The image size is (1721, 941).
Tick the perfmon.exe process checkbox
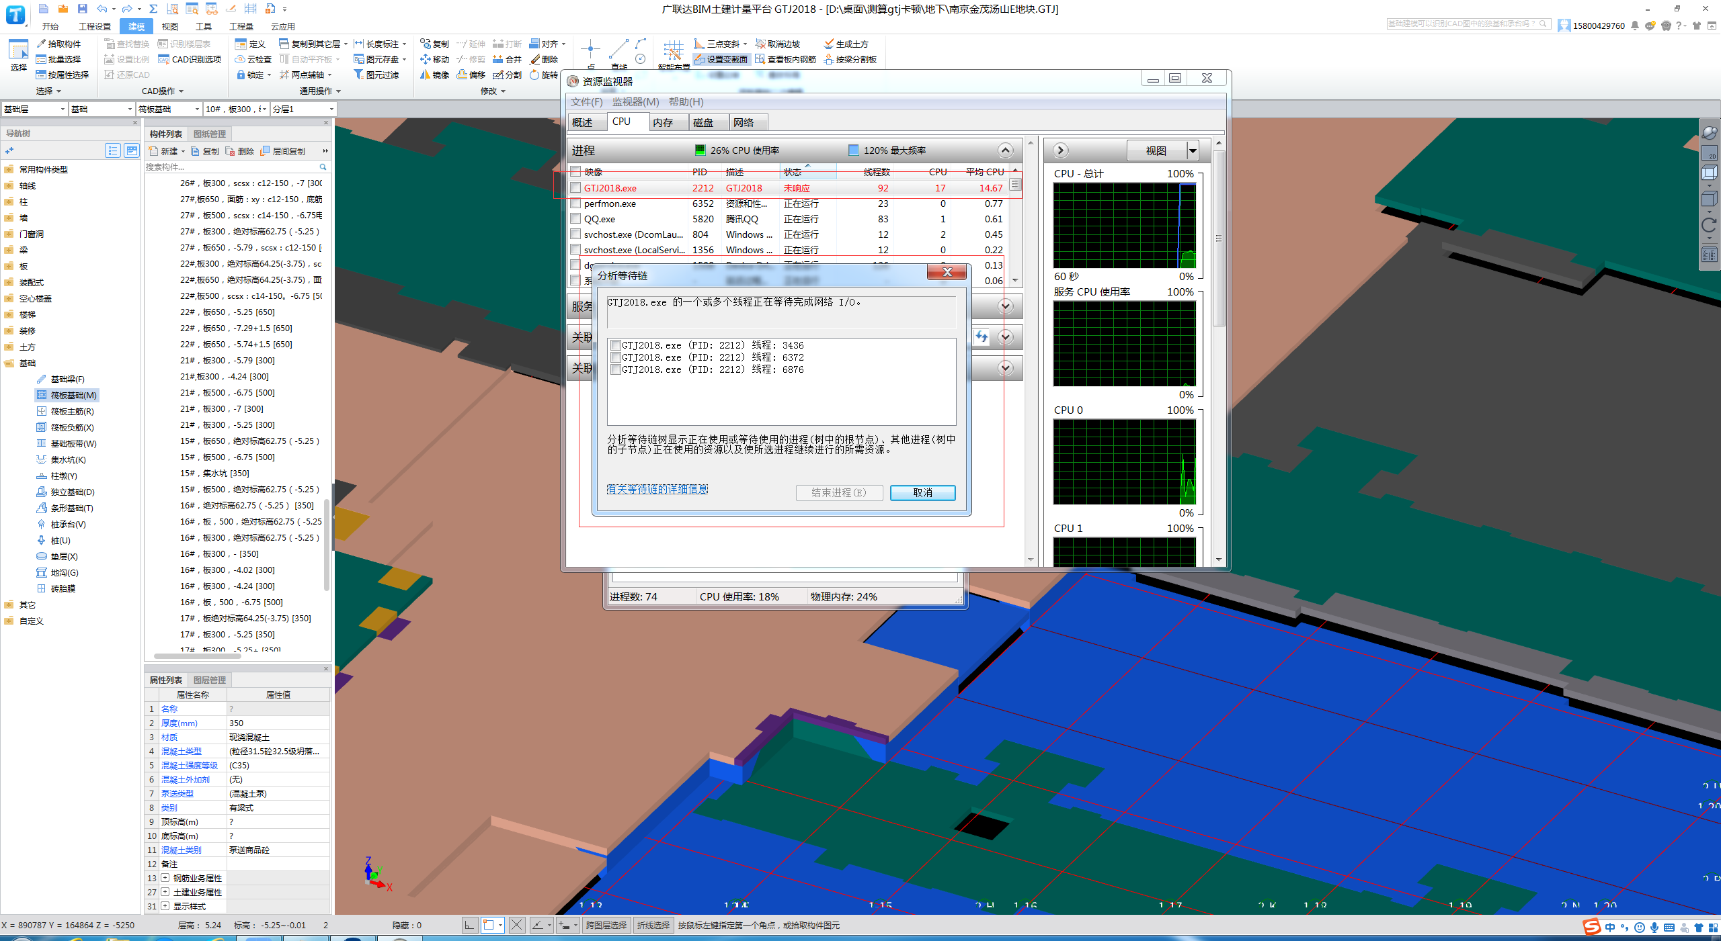pos(575,203)
